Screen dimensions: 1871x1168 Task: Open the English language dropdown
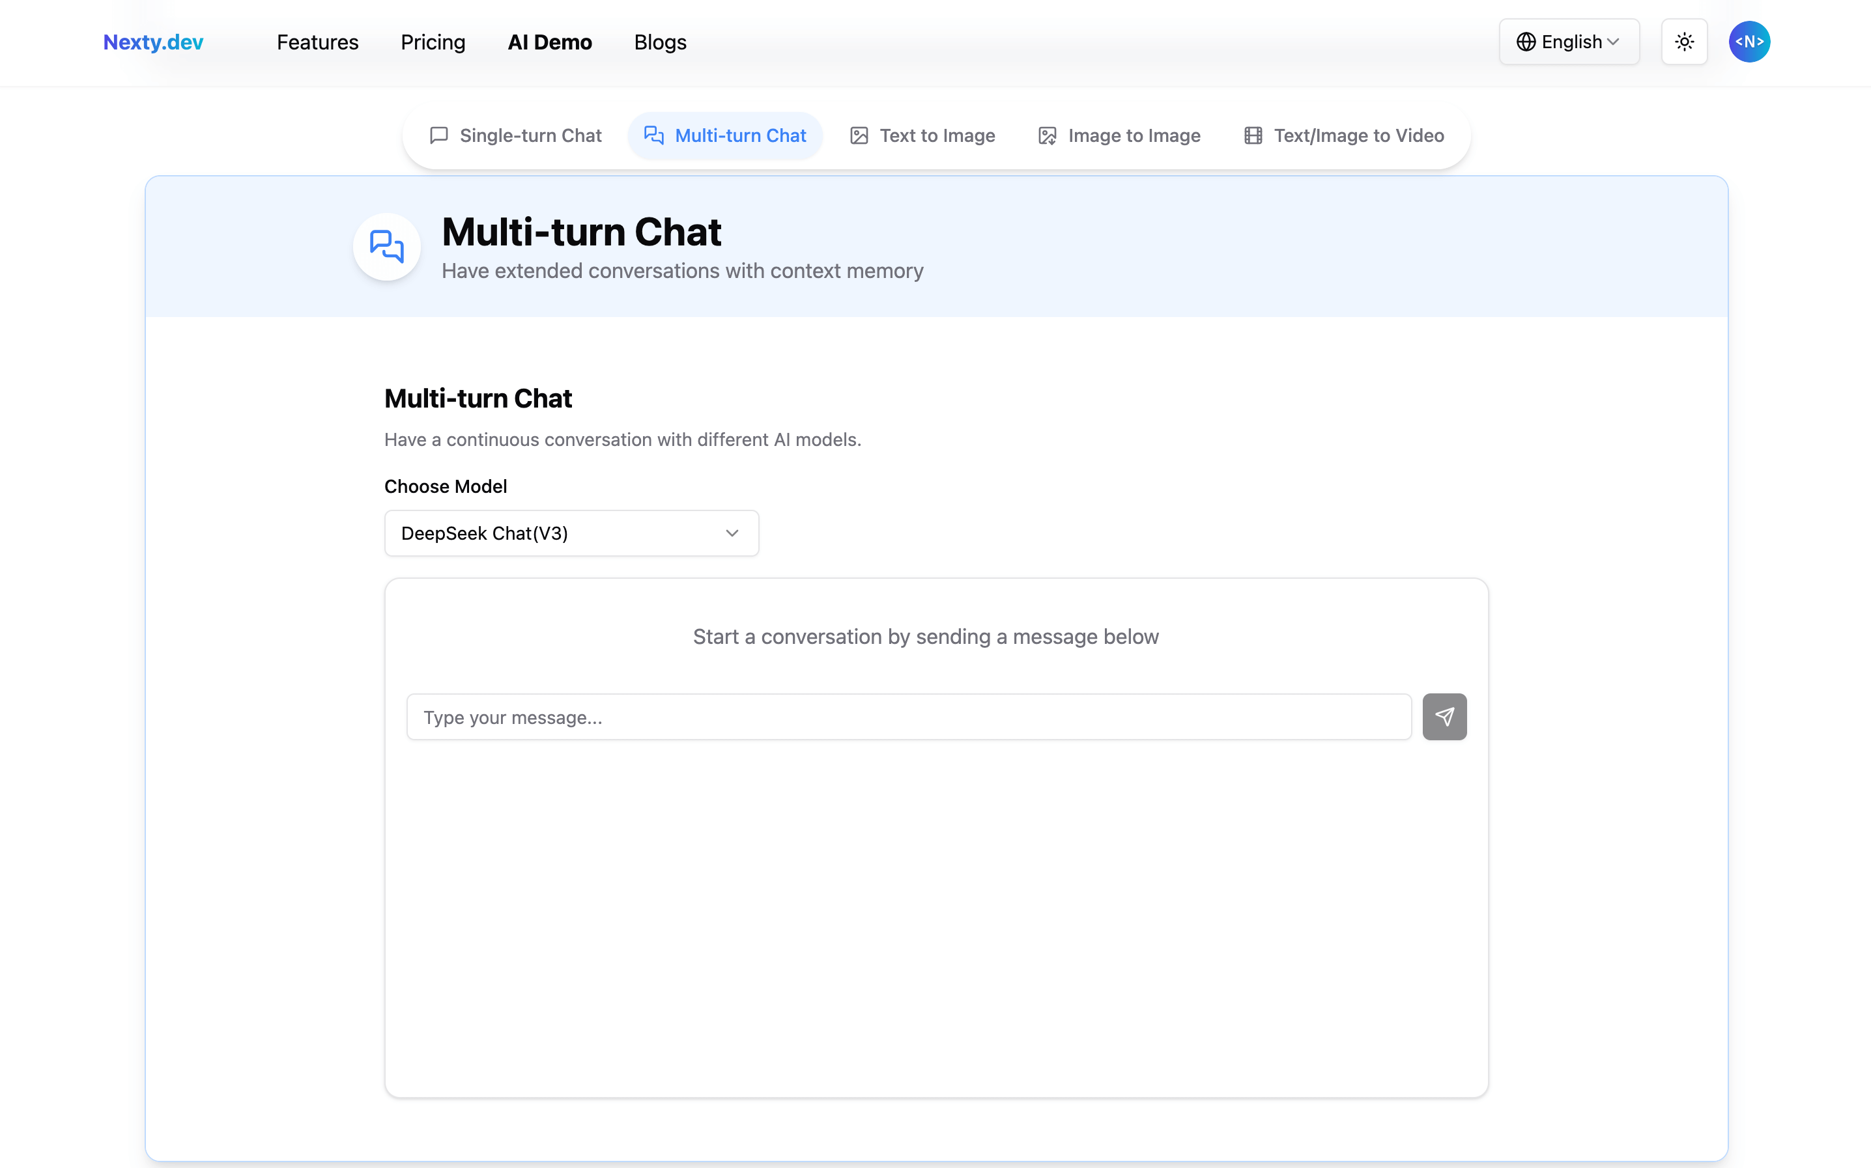click(1568, 42)
